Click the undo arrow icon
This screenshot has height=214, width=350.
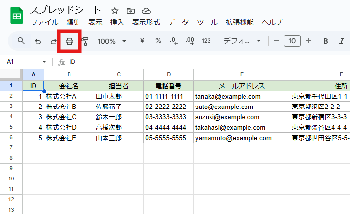38,41
